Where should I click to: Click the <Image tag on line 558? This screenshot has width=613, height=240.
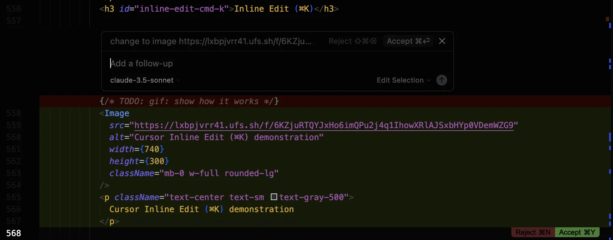[114, 113]
